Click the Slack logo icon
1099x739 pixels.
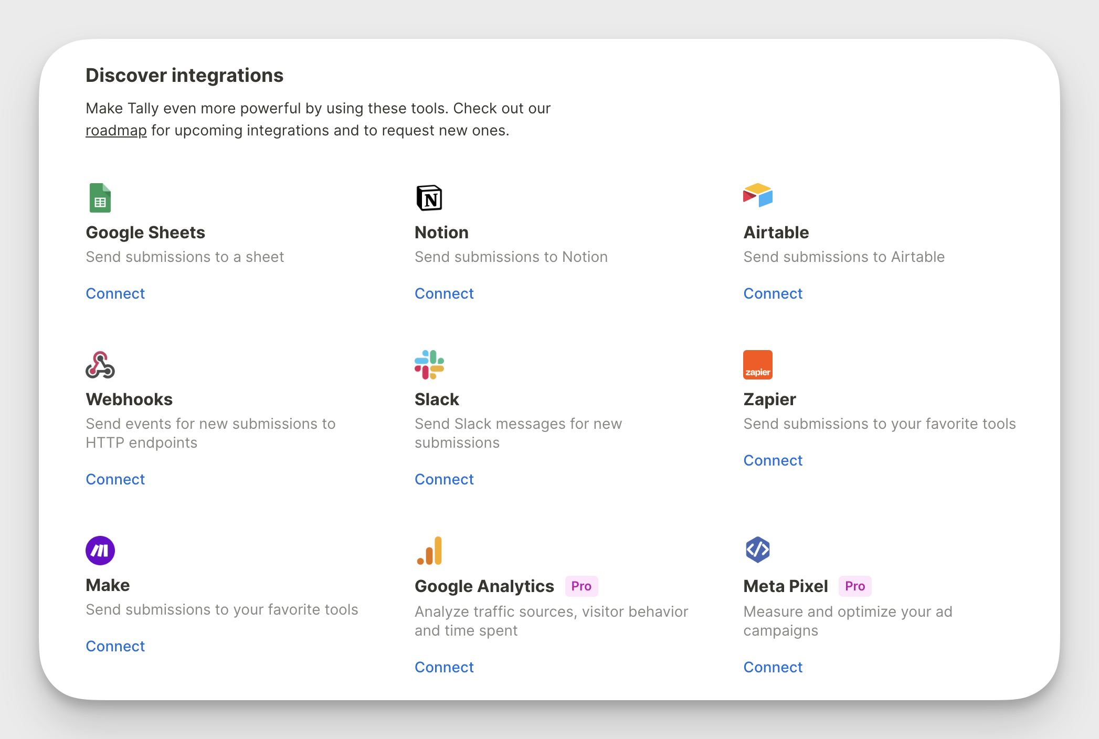[429, 365]
